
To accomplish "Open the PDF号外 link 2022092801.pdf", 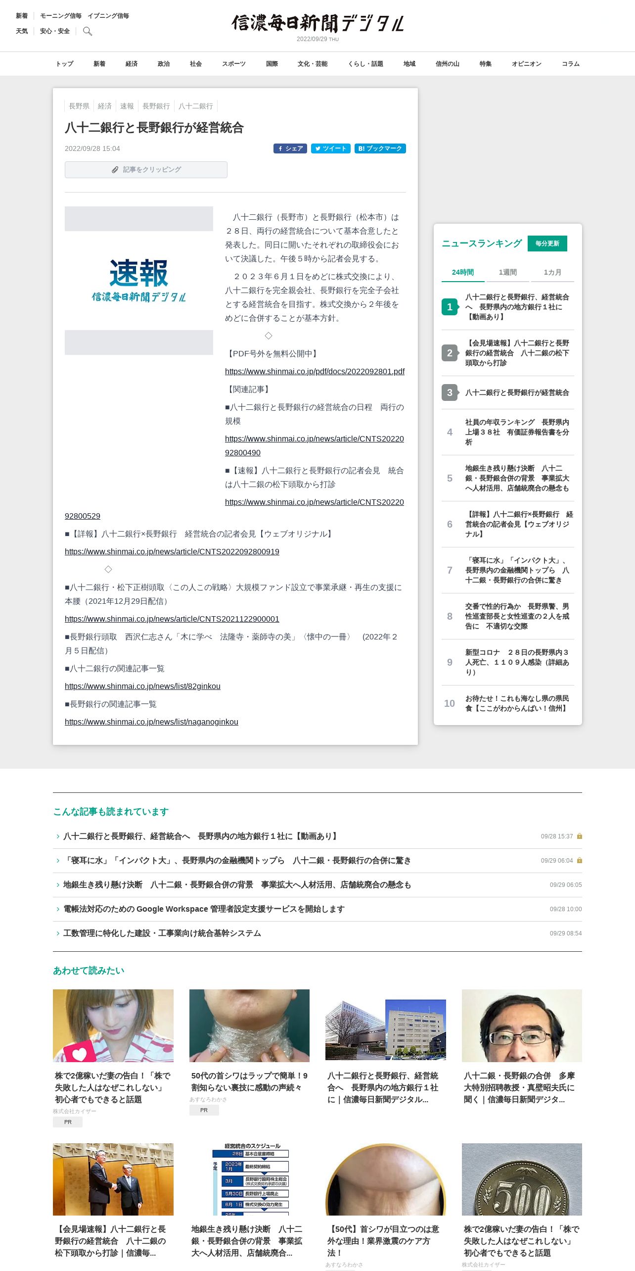I will (x=315, y=372).
